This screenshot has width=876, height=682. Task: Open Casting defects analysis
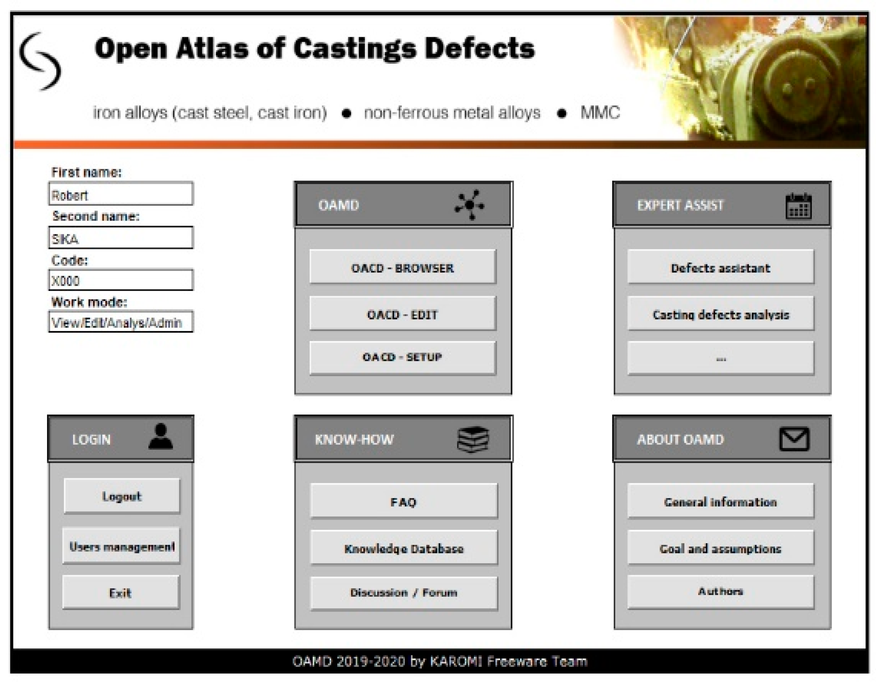pos(720,314)
